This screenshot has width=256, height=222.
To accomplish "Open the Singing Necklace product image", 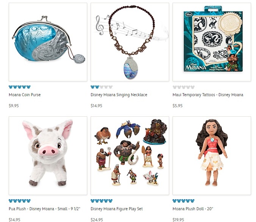I will click(130, 42).
